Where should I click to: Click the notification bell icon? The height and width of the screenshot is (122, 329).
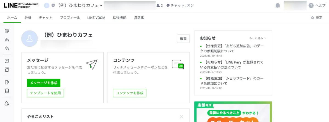coord(278,5)
